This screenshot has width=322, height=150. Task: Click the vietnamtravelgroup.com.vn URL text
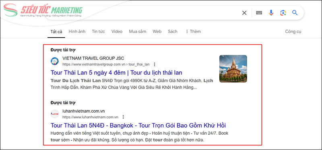coord(106,64)
